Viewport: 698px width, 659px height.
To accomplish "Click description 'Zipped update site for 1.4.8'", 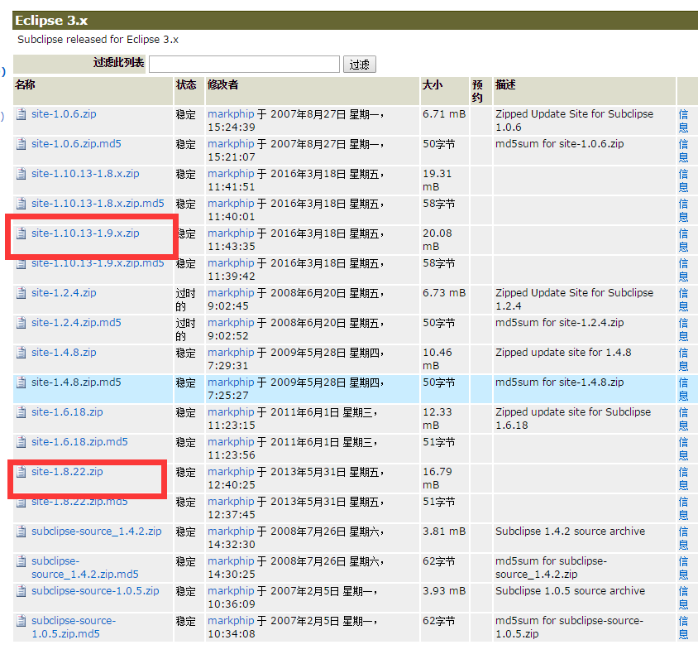I will point(563,353).
